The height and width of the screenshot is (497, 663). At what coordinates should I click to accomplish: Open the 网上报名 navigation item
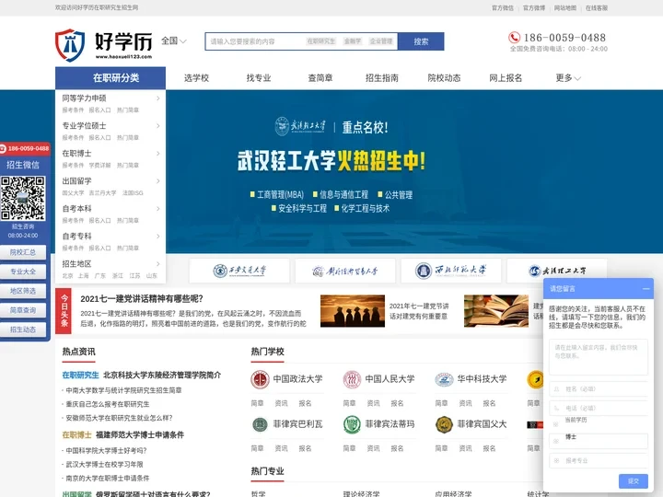tap(506, 78)
